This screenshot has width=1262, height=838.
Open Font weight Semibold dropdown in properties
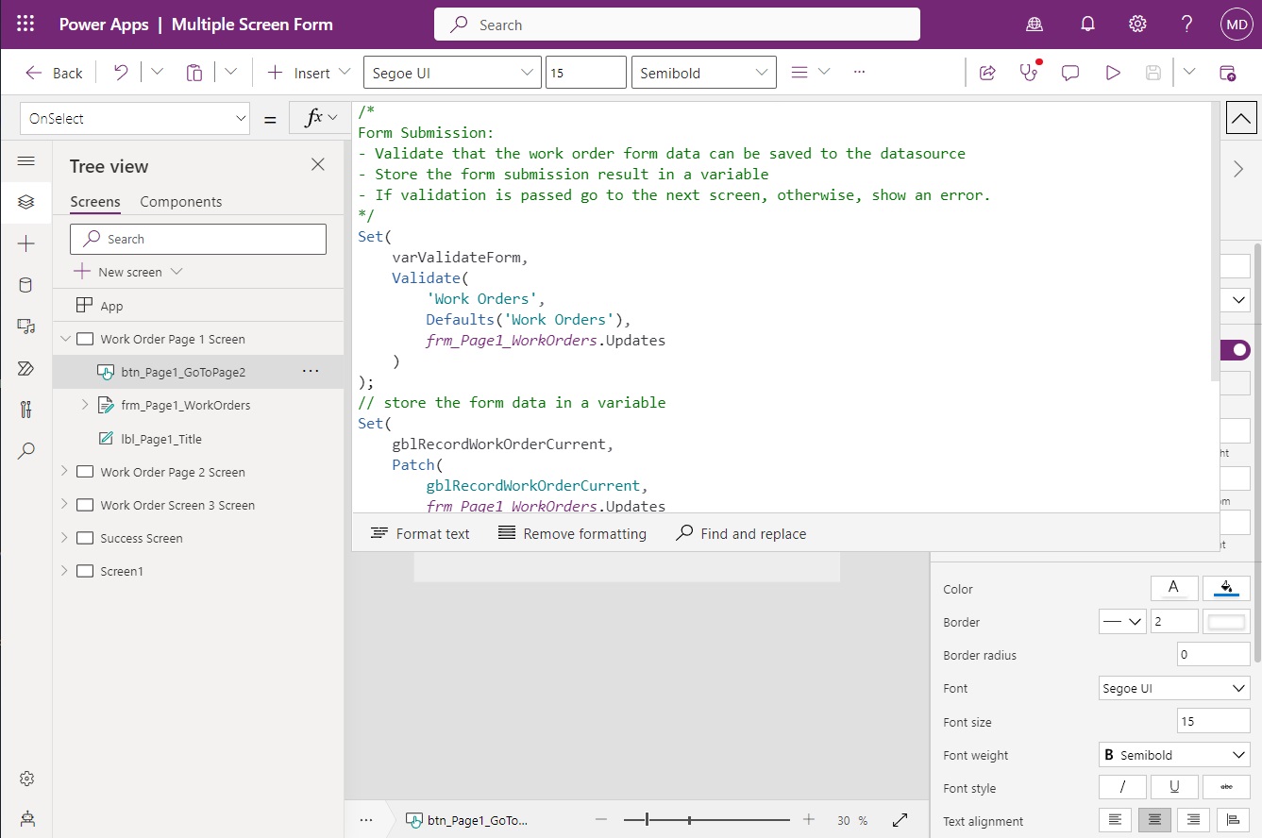click(x=1174, y=755)
